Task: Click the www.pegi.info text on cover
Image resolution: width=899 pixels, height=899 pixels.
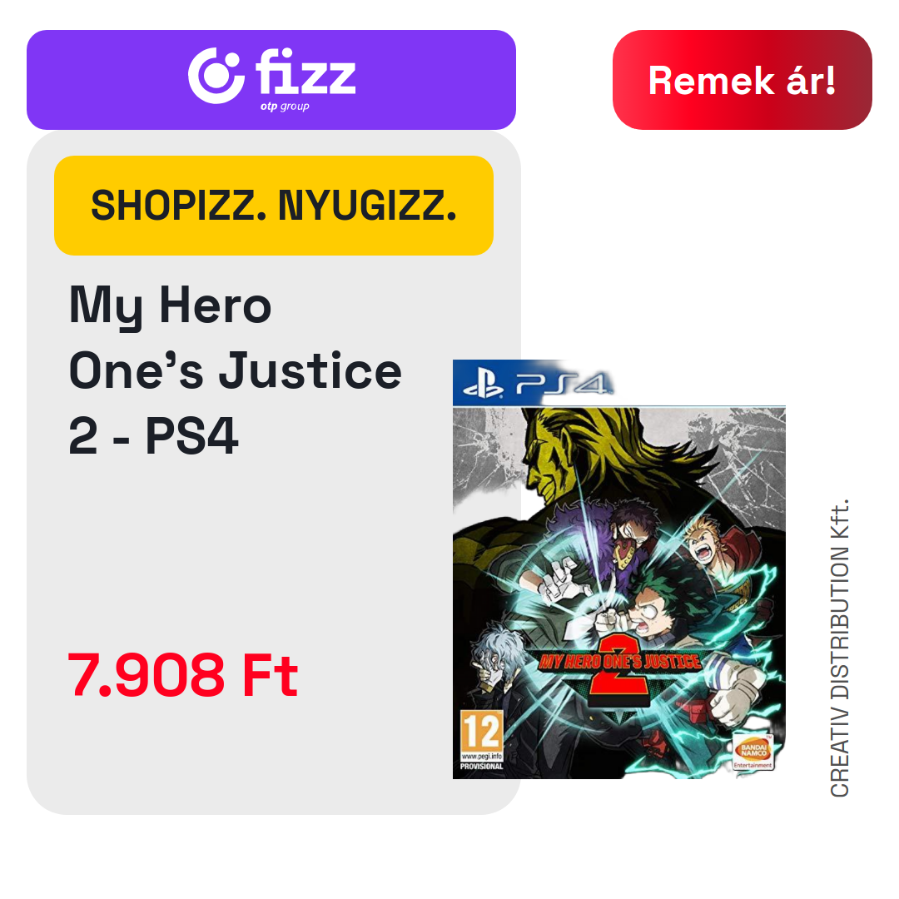Action: coord(482,756)
